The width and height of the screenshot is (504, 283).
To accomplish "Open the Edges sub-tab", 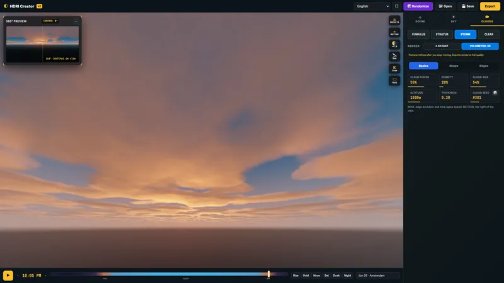I will (x=484, y=66).
